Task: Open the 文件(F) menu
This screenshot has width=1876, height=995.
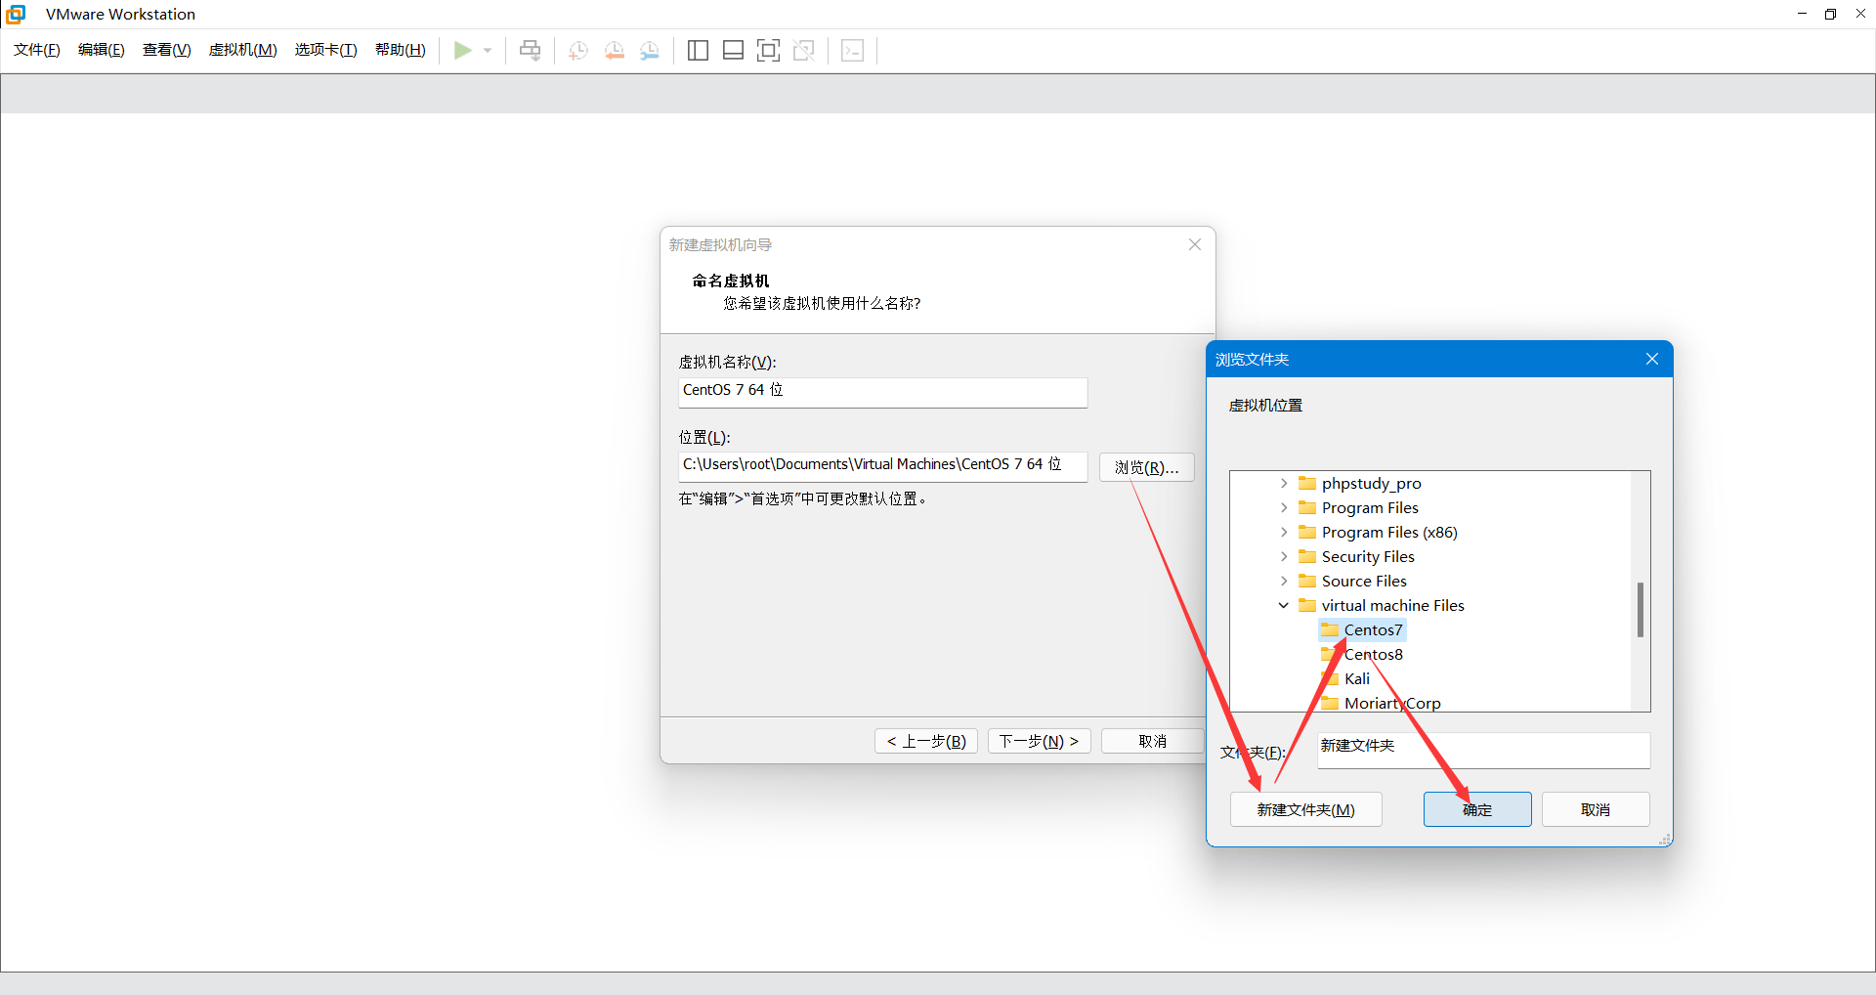Action: (37, 50)
